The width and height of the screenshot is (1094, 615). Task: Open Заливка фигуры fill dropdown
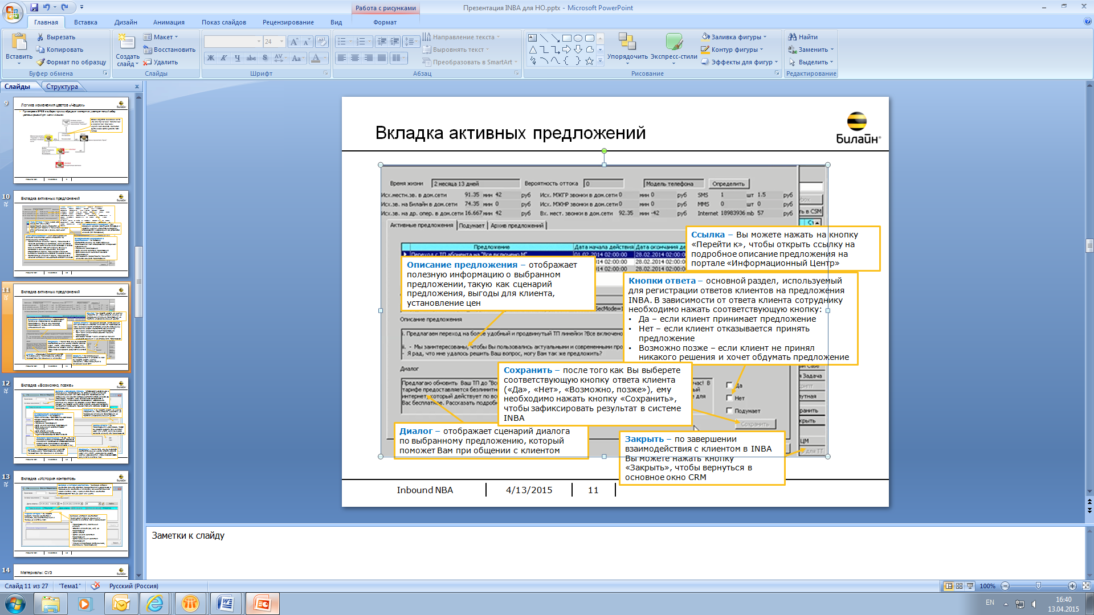click(x=734, y=37)
